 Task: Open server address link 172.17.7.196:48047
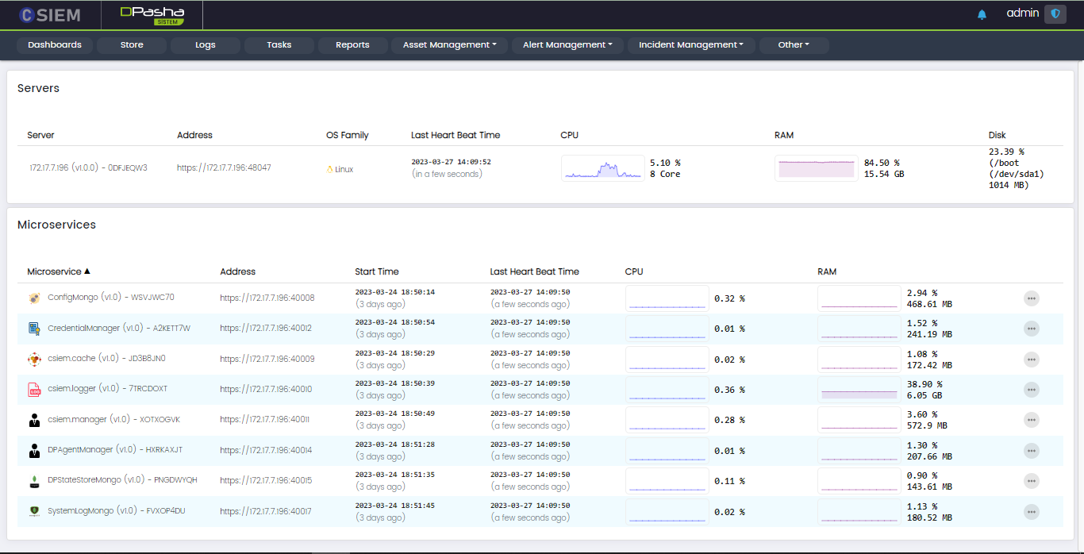[x=224, y=168]
